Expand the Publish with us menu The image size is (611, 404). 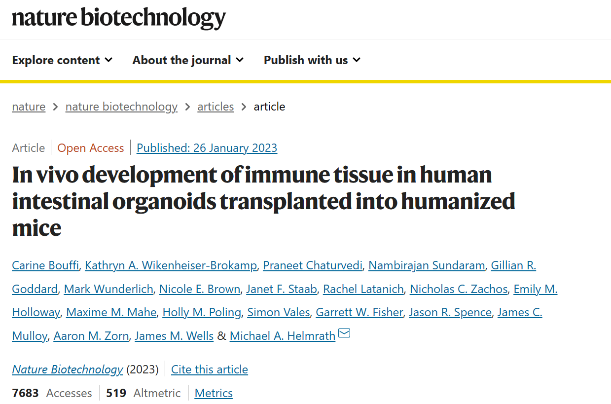tap(312, 60)
